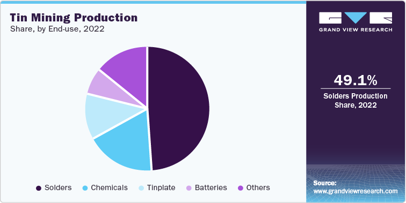This screenshot has width=406, height=203.
Task: Click the dark purple Solders pie slice
Action: pyautogui.click(x=179, y=109)
